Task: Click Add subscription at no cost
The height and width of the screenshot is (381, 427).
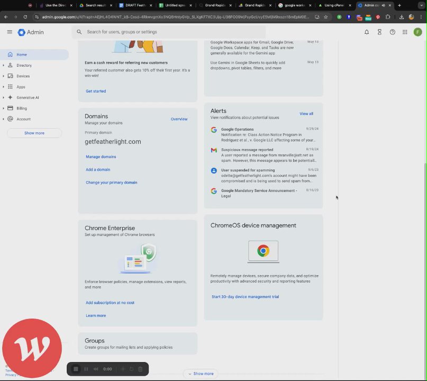Action: [110, 303]
